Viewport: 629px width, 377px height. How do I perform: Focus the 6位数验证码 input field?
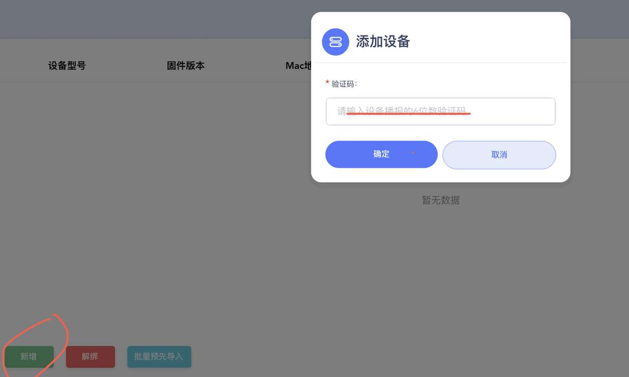tap(441, 111)
